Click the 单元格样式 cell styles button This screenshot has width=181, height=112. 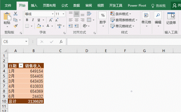coord(122,26)
